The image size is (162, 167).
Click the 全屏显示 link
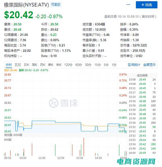[149, 65]
